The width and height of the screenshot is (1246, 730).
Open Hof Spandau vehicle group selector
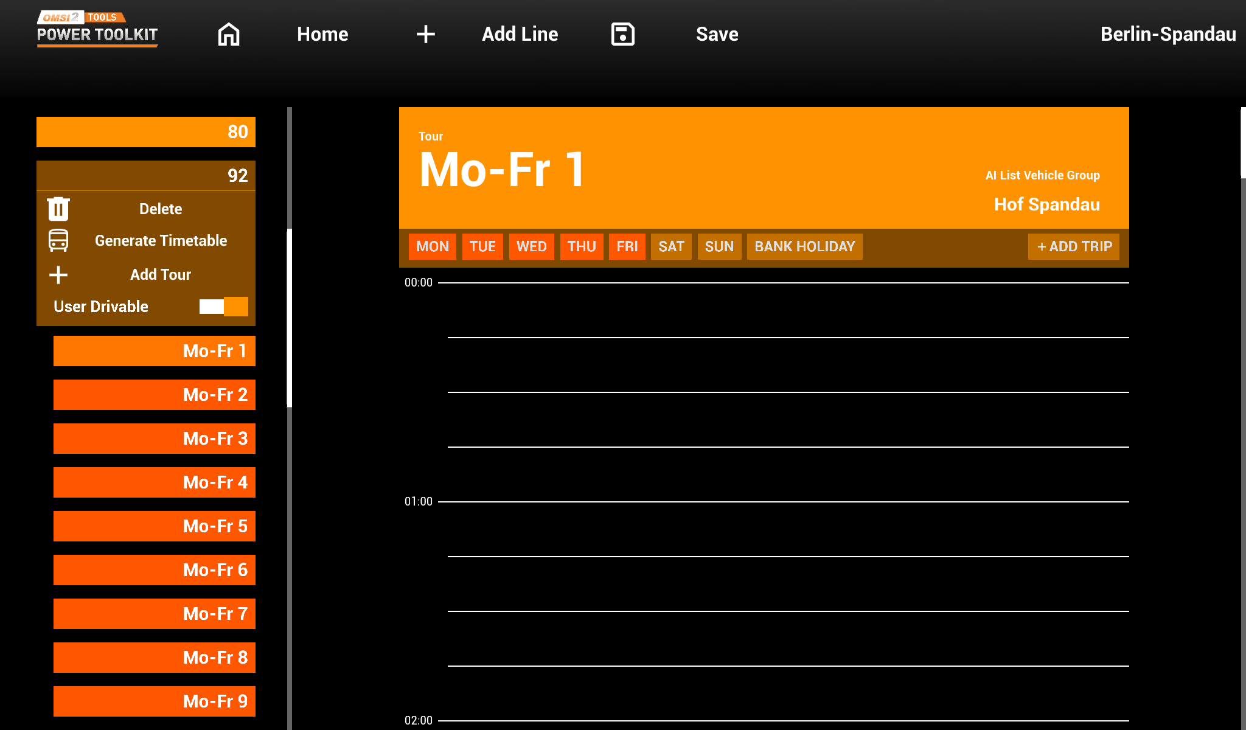(1046, 204)
